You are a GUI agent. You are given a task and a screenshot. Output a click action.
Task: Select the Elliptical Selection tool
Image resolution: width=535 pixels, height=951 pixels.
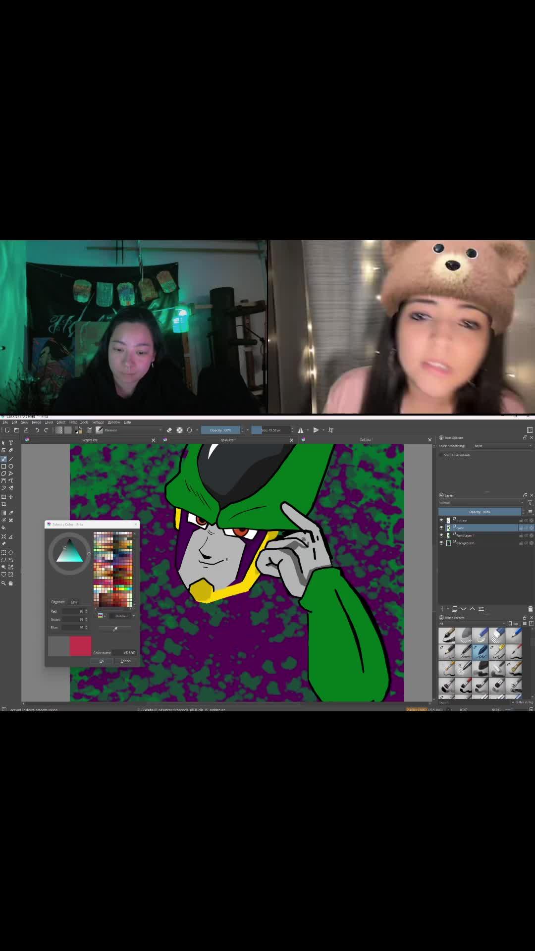(x=11, y=552)
